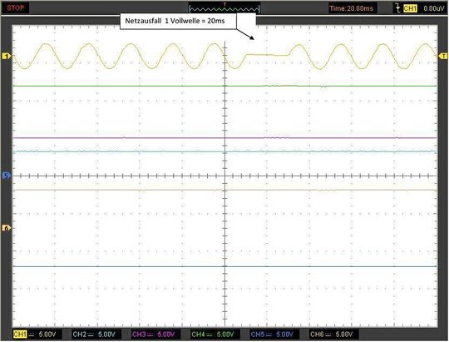This screenshot has width=449, height=342.
Task: Click the CH4 5.00V scale value
Action: 225,335
